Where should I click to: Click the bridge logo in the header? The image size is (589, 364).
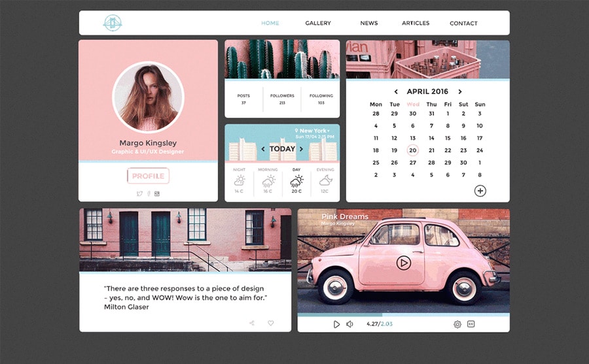click(113, 23)
